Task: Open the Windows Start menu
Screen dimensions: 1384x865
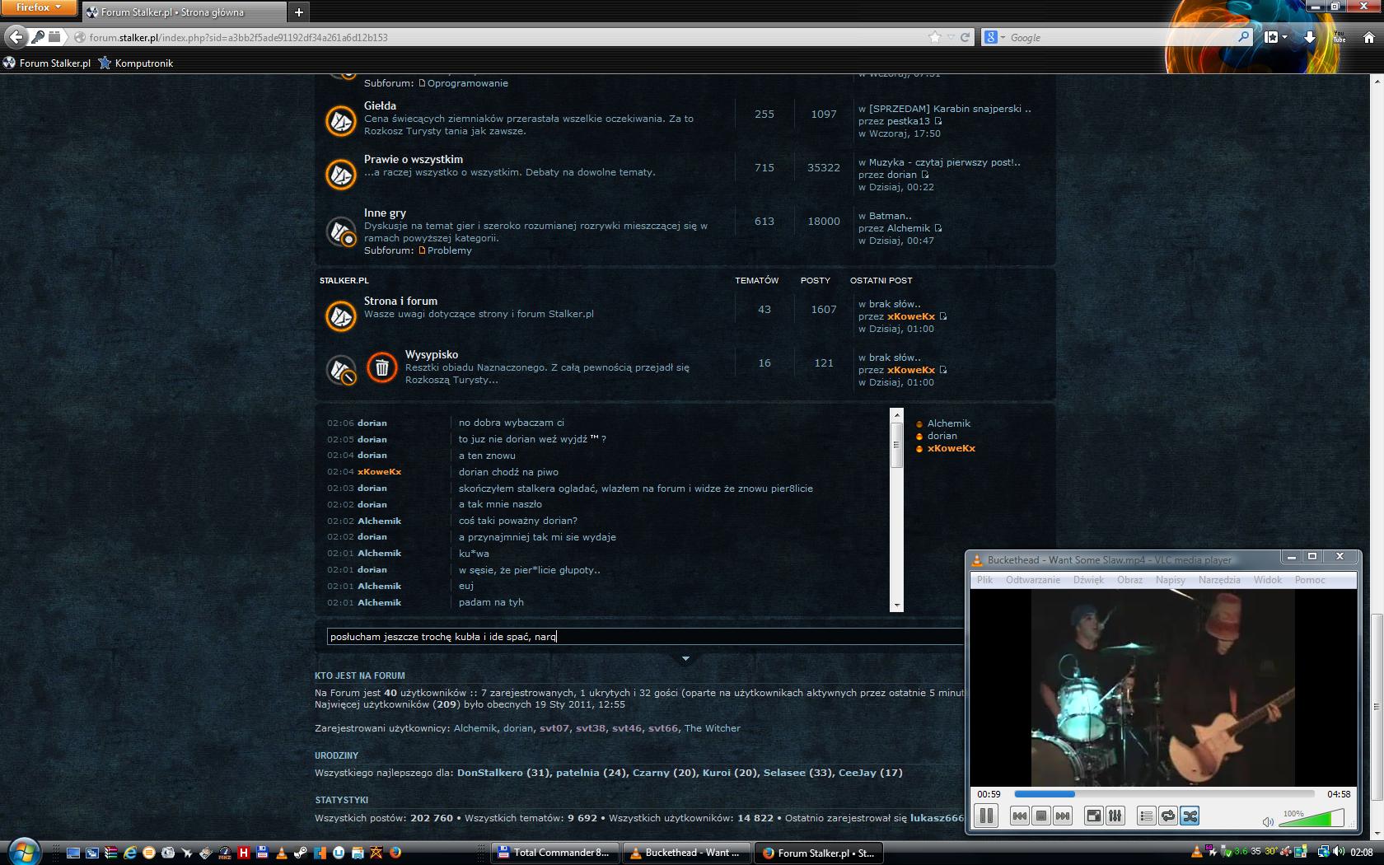Action: tap(22, 852)
